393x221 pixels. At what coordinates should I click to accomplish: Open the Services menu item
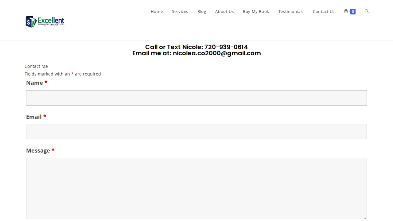point(180,11)
